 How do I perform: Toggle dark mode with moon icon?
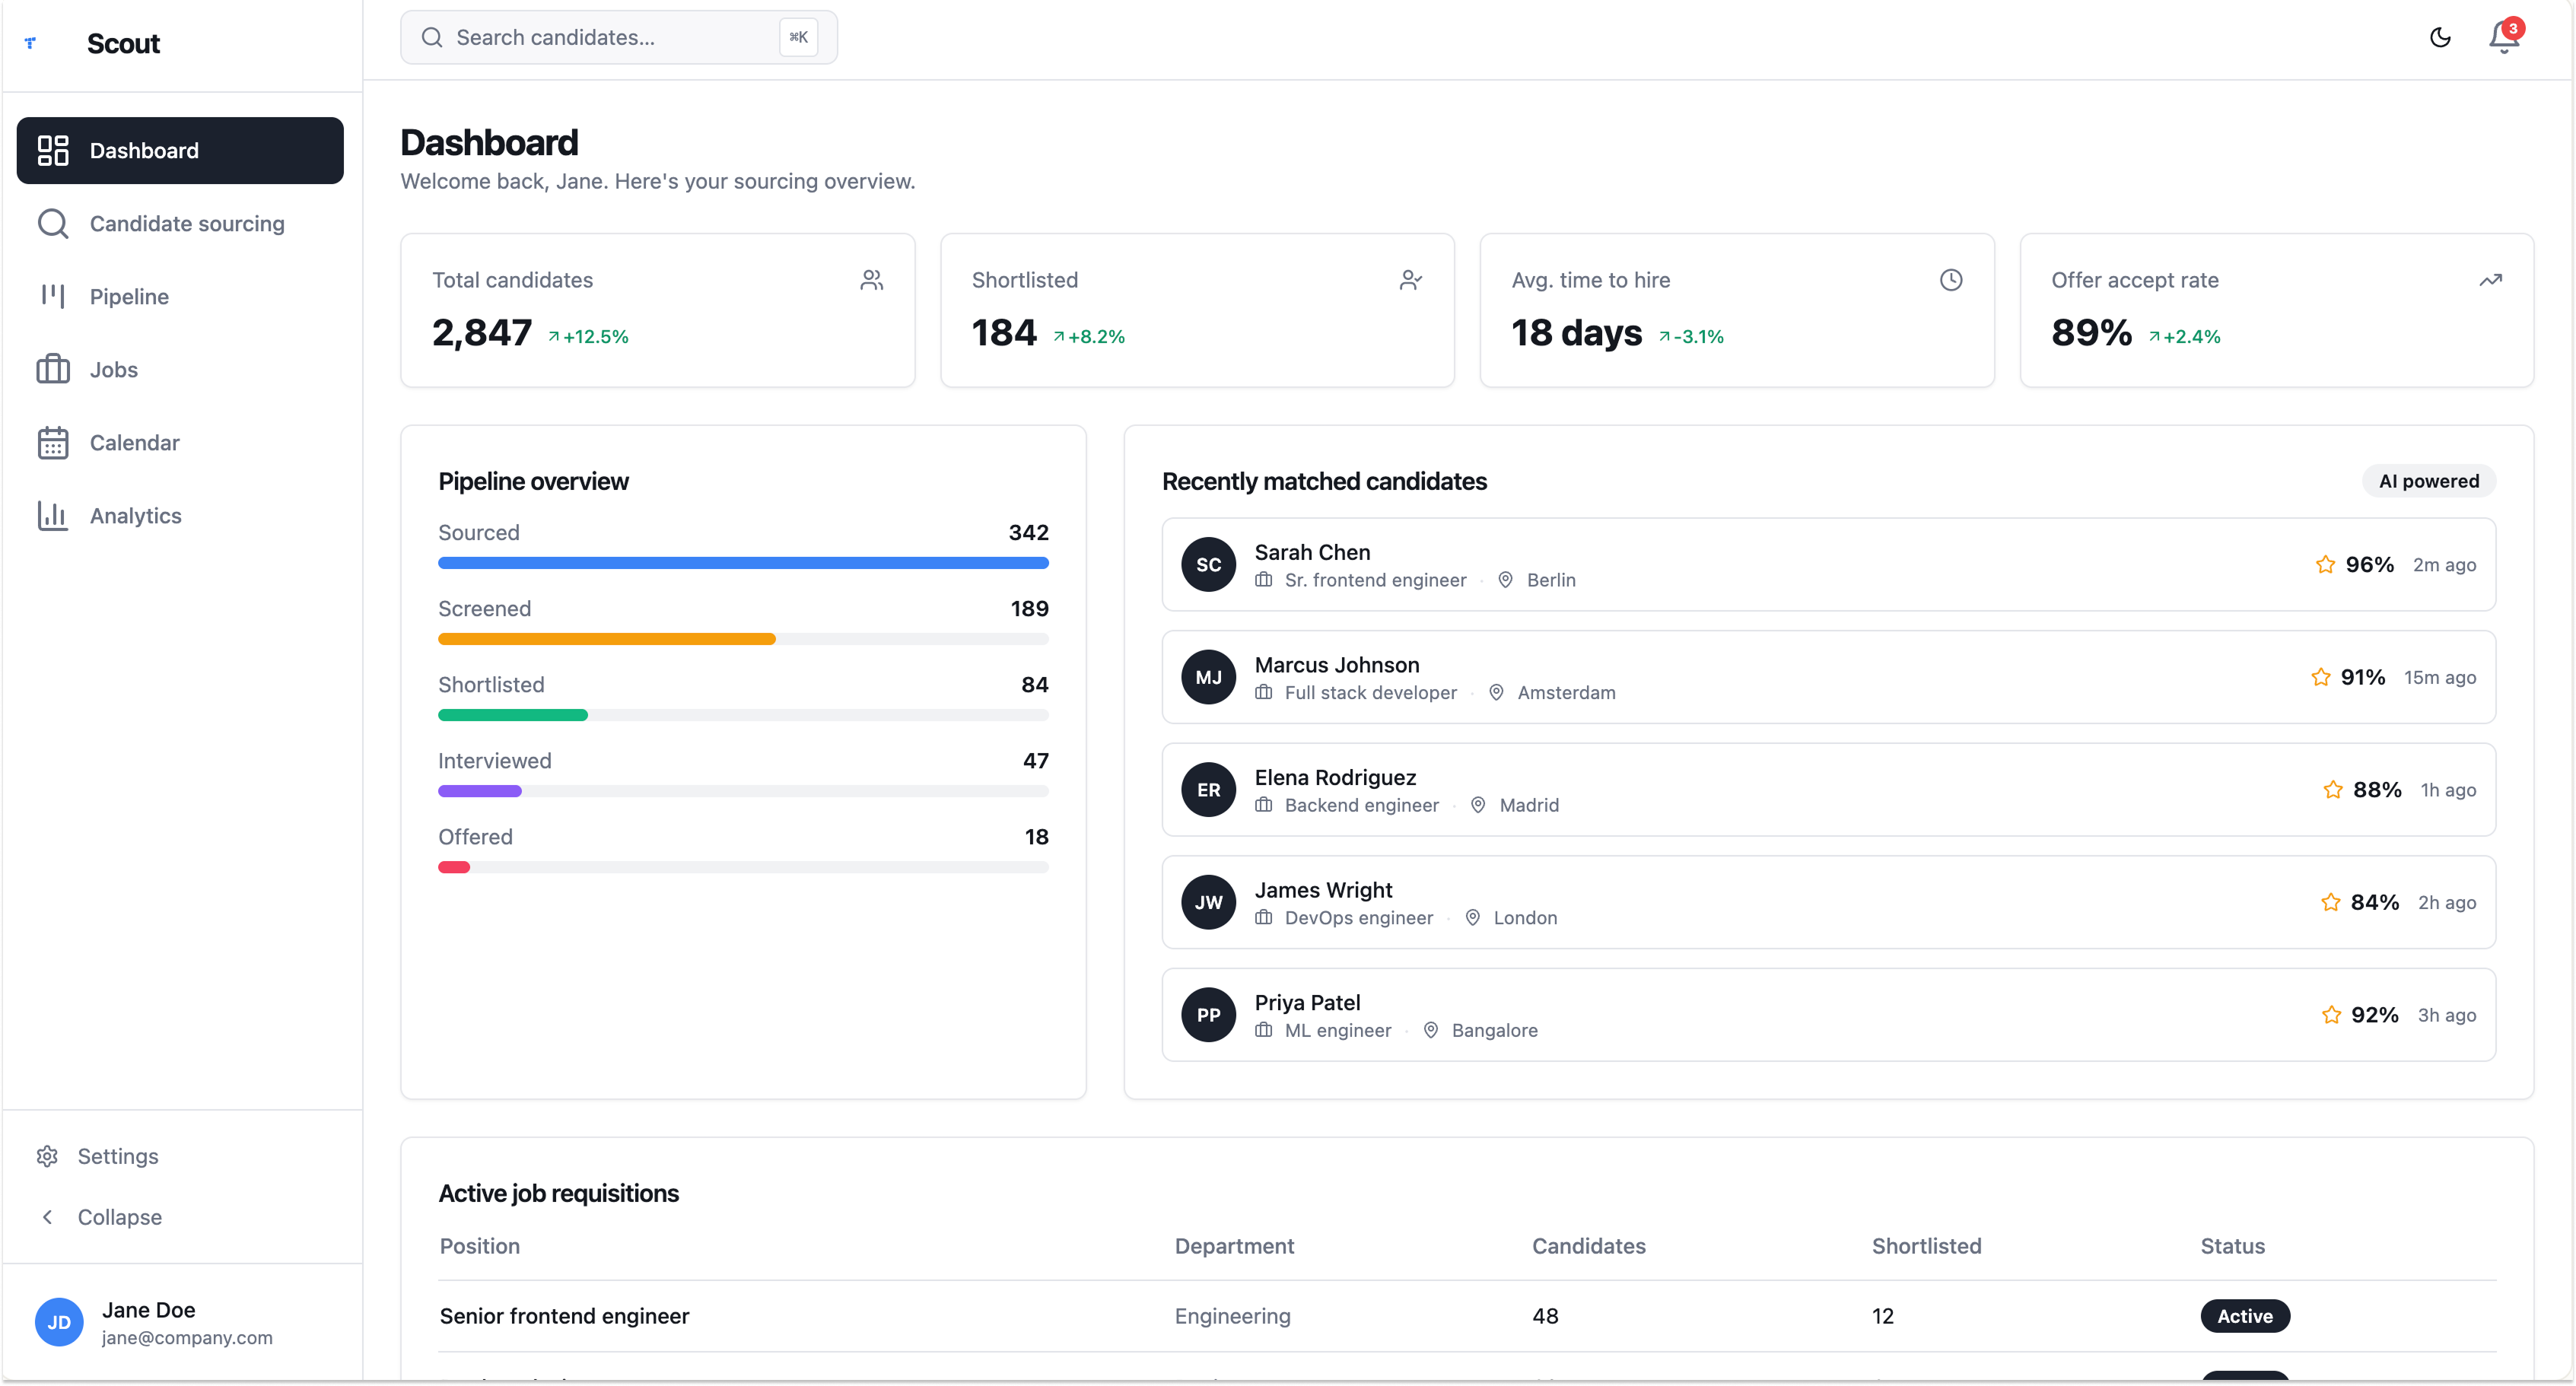(2440, 38)
